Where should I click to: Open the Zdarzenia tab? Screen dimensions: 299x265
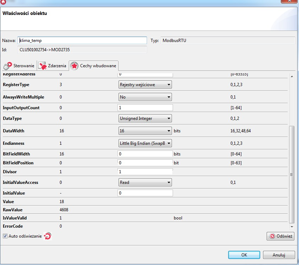pos(52,66)
